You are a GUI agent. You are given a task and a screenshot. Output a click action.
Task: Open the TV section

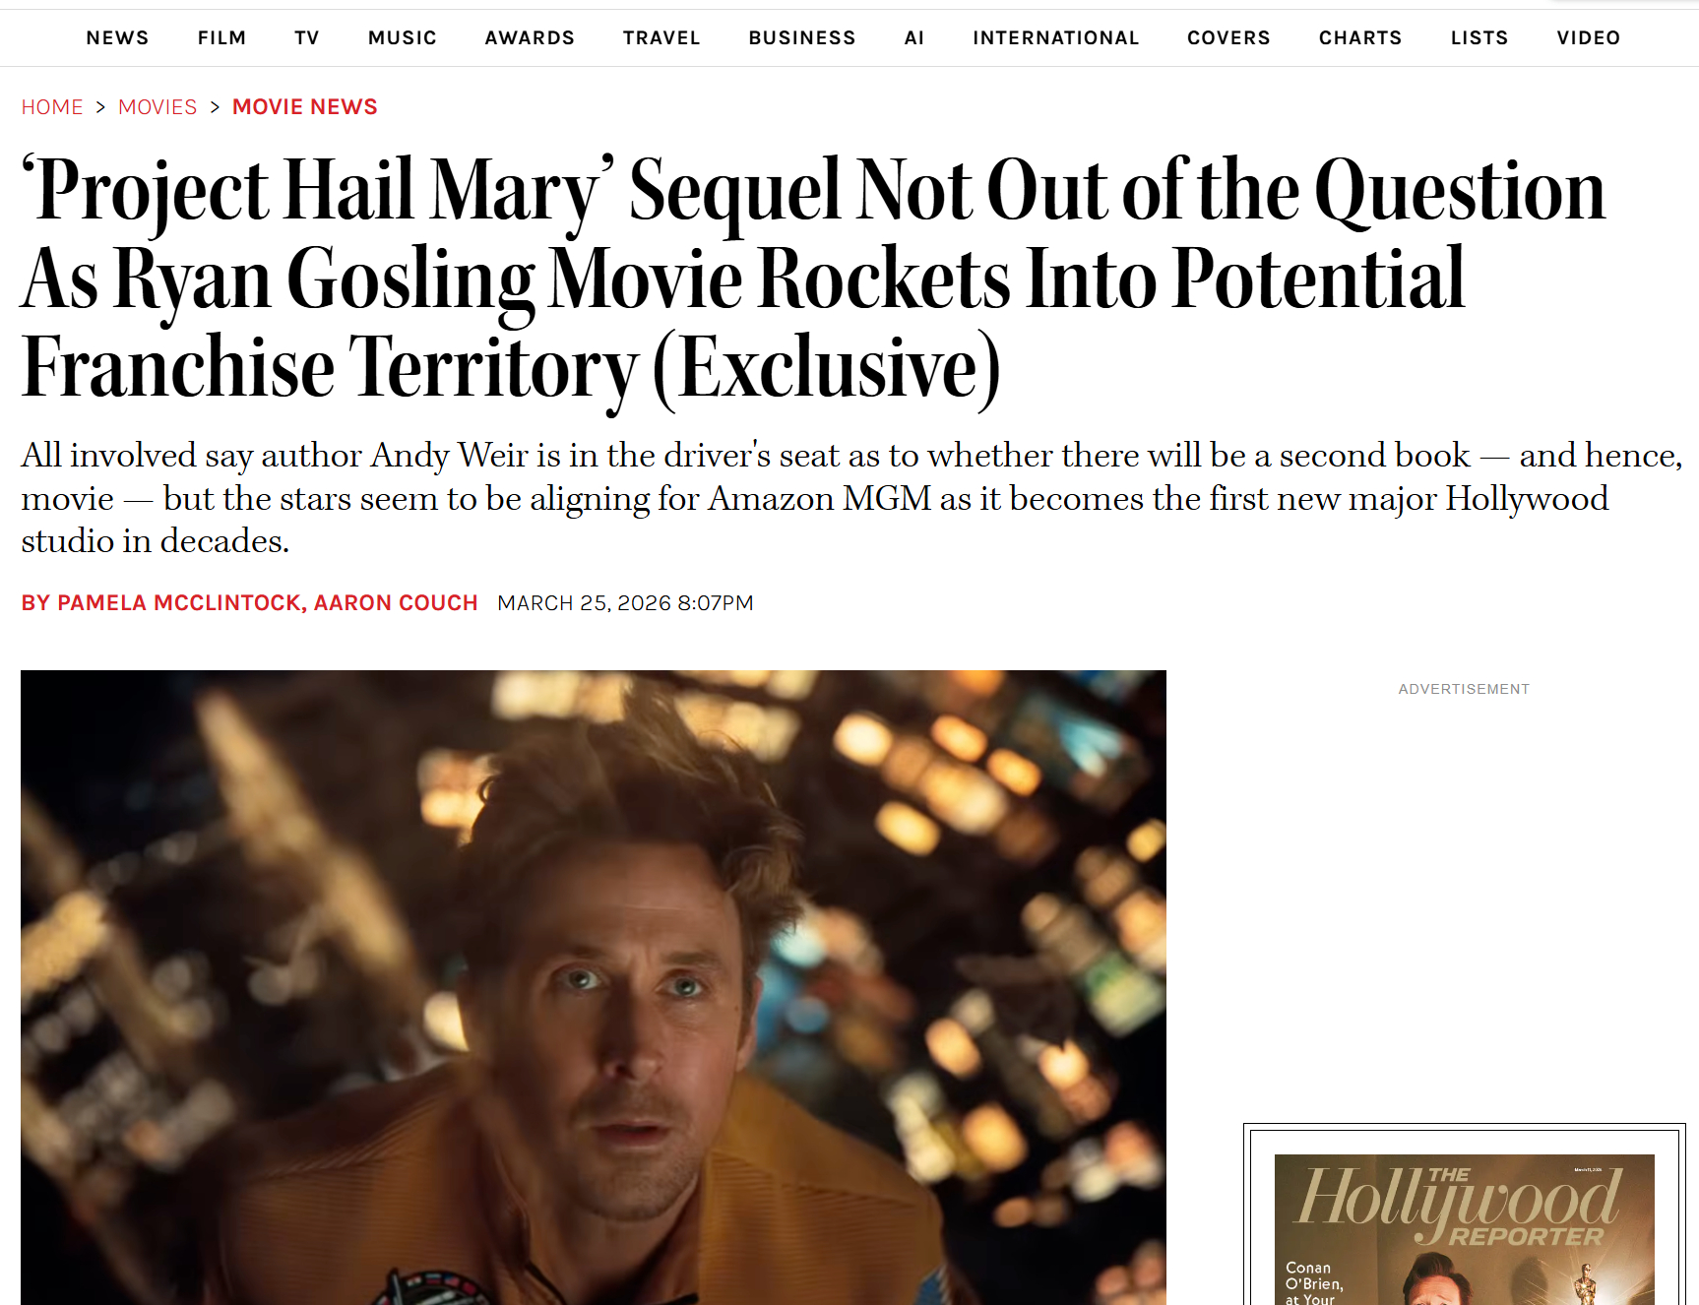pyautogui.click(x=307, y=37)
